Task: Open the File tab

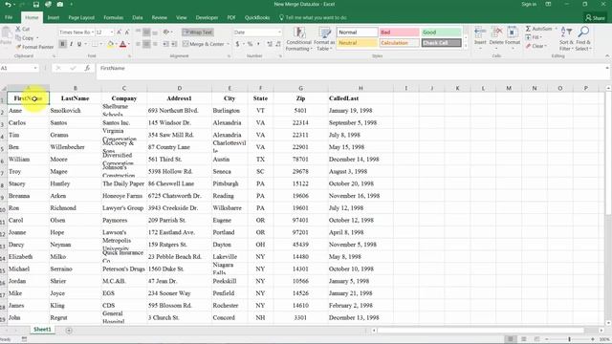Action: pos(9,17)
